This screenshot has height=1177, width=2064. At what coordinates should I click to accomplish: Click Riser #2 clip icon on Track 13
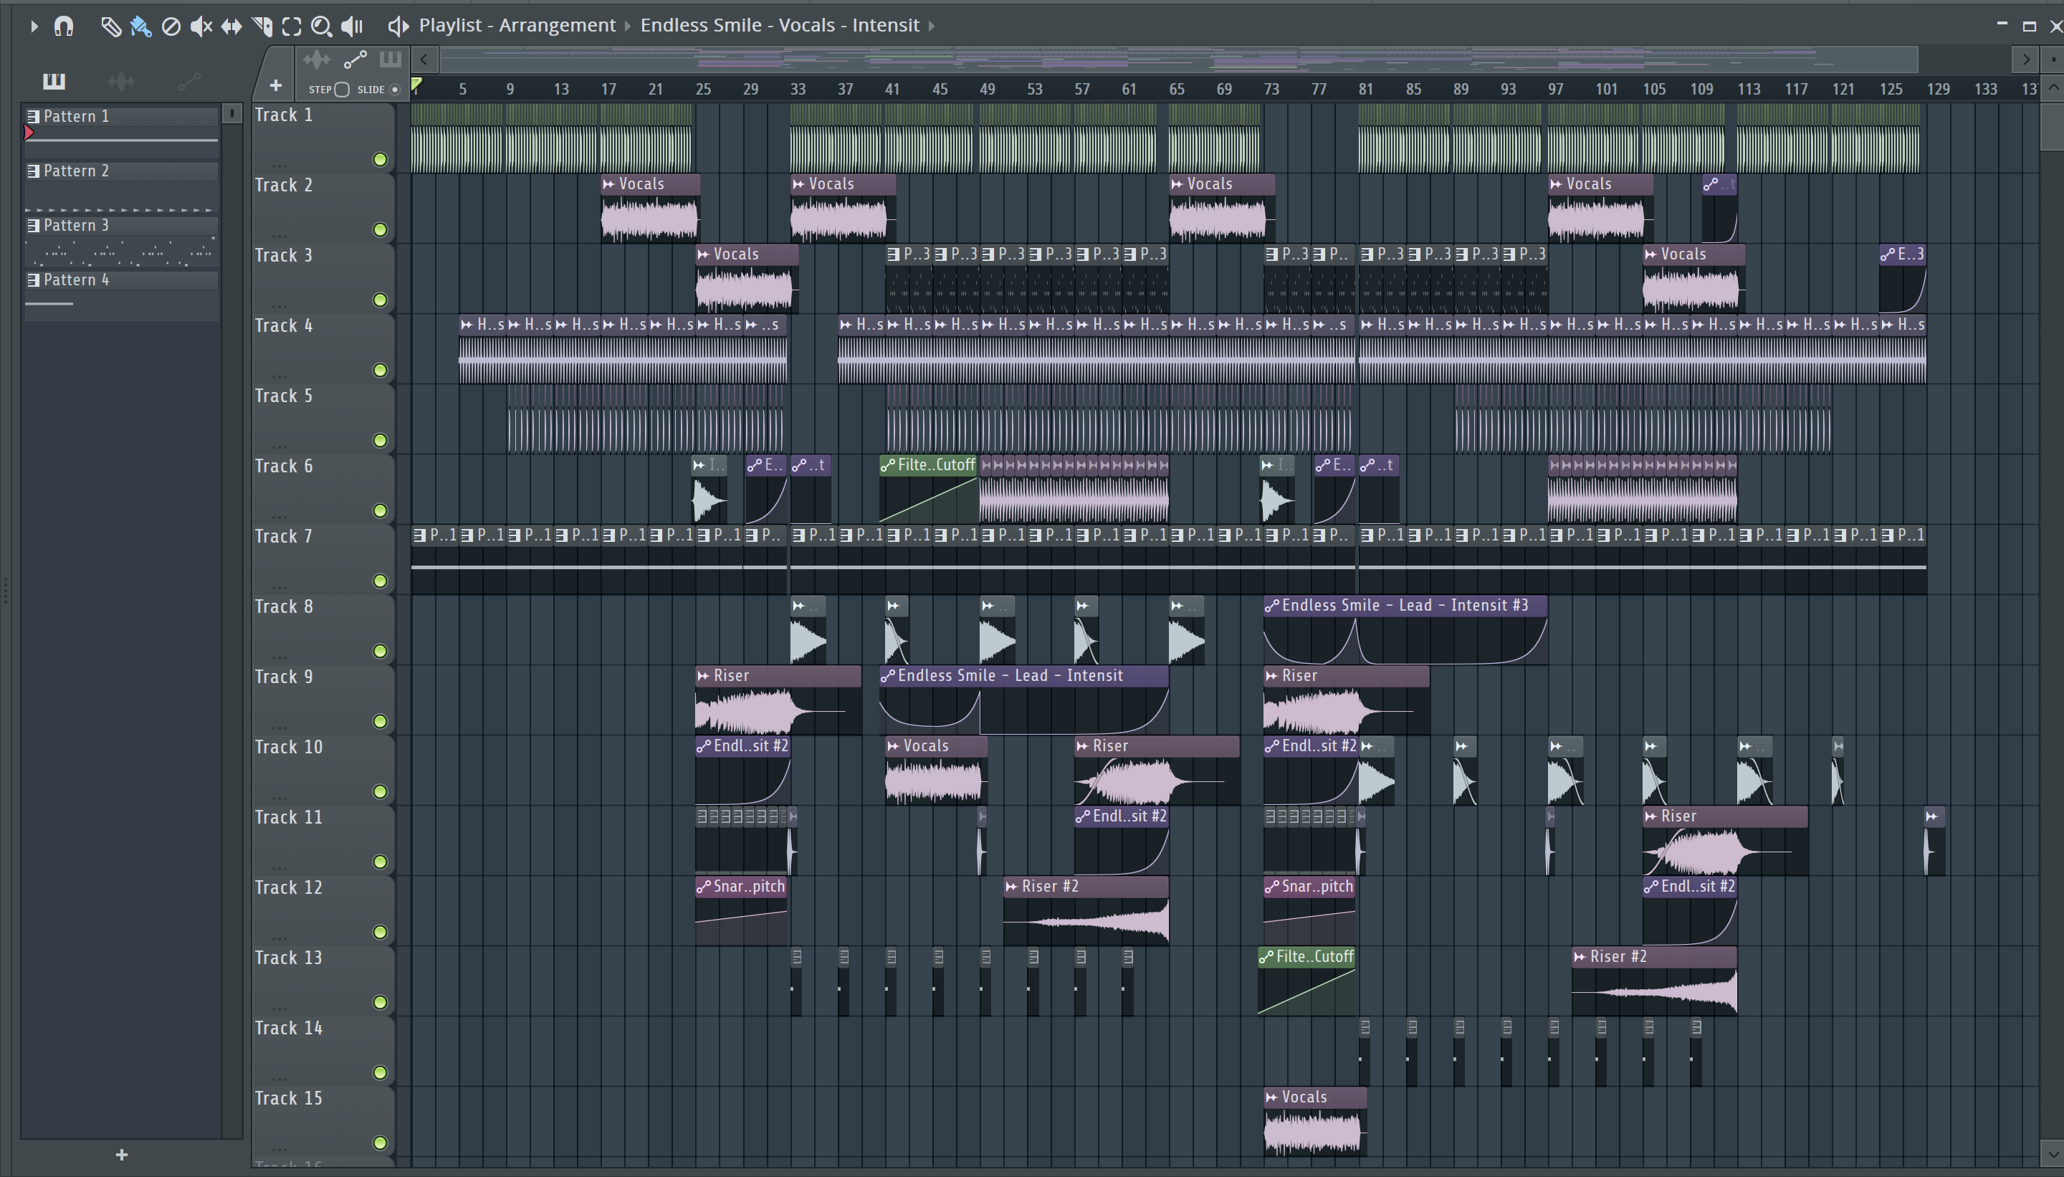click(1580, 957)
